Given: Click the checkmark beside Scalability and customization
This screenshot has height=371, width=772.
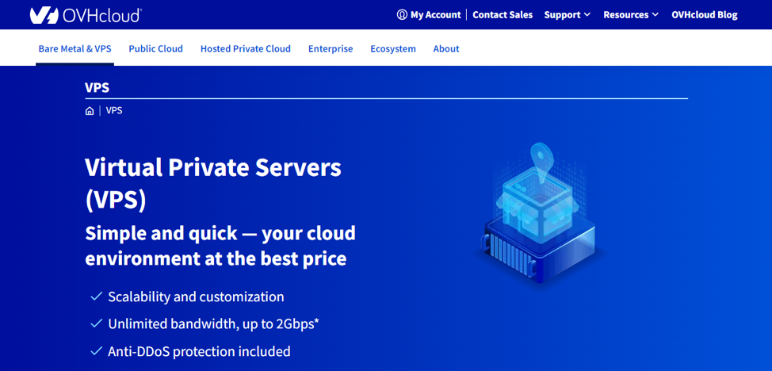Looking at the screenshot, I should pyautogui.click(x=97, y=296).
